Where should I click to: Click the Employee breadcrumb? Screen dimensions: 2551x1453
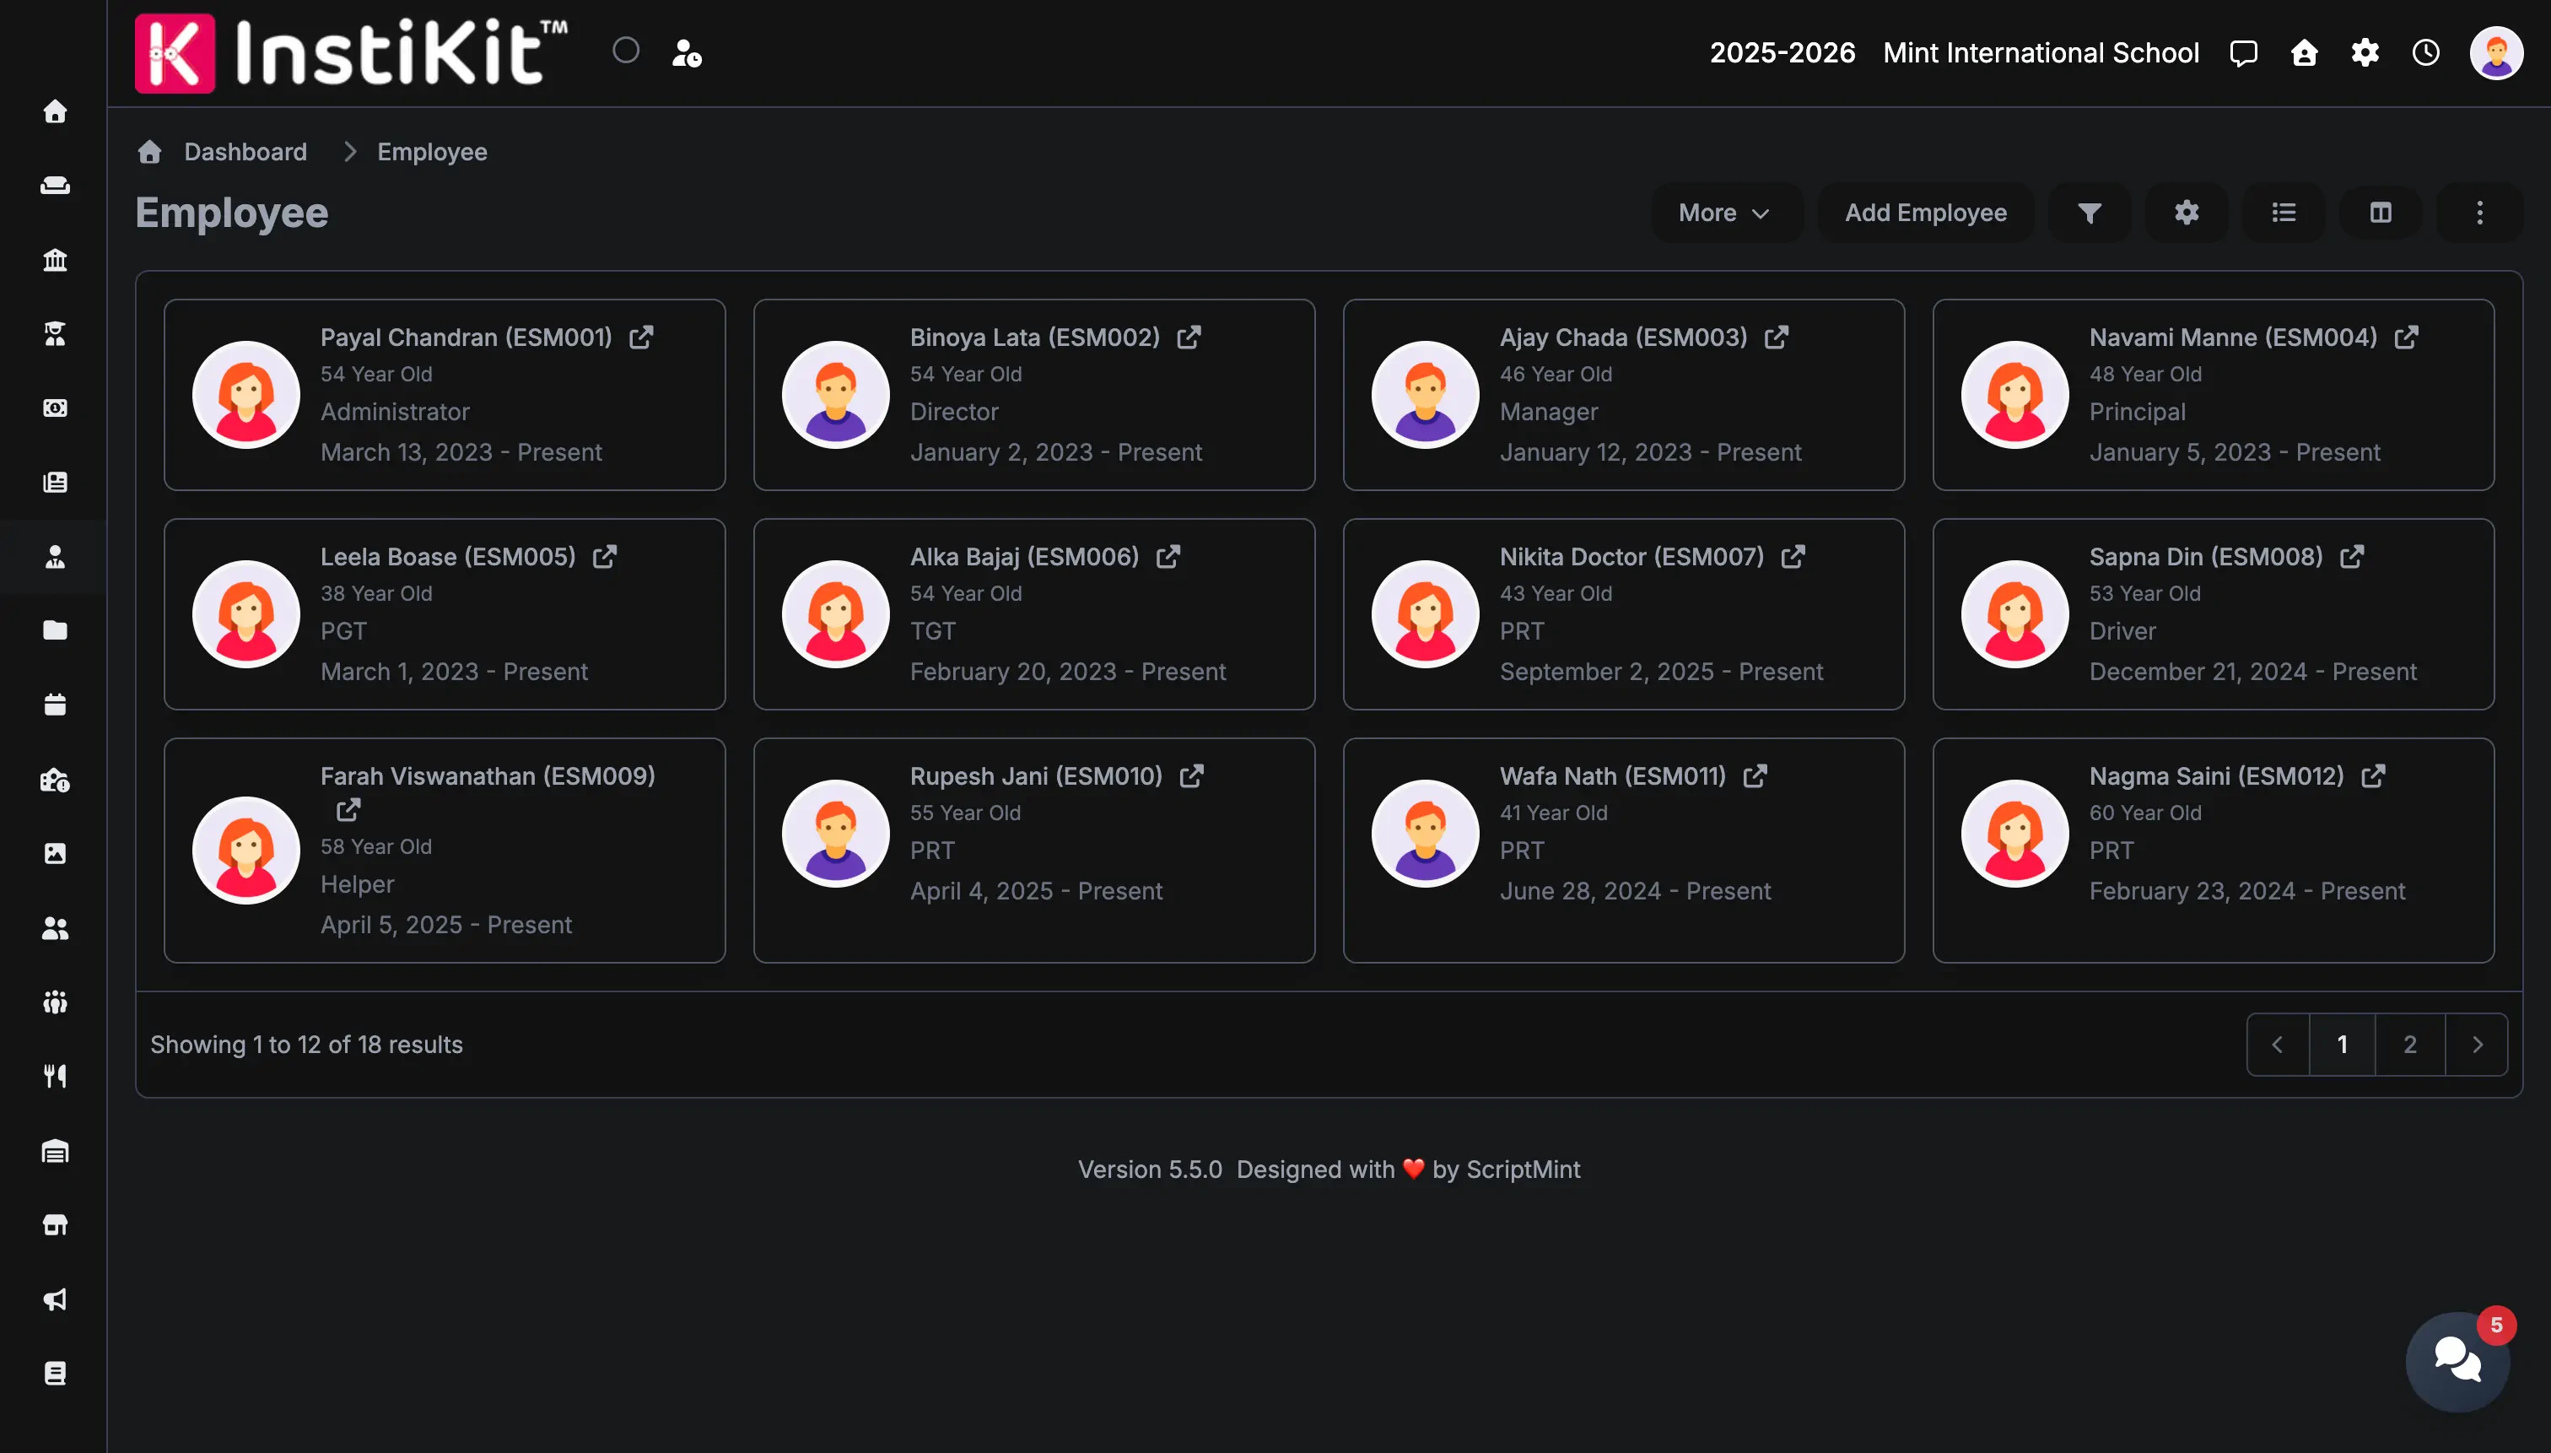click(x=432, y=153)
